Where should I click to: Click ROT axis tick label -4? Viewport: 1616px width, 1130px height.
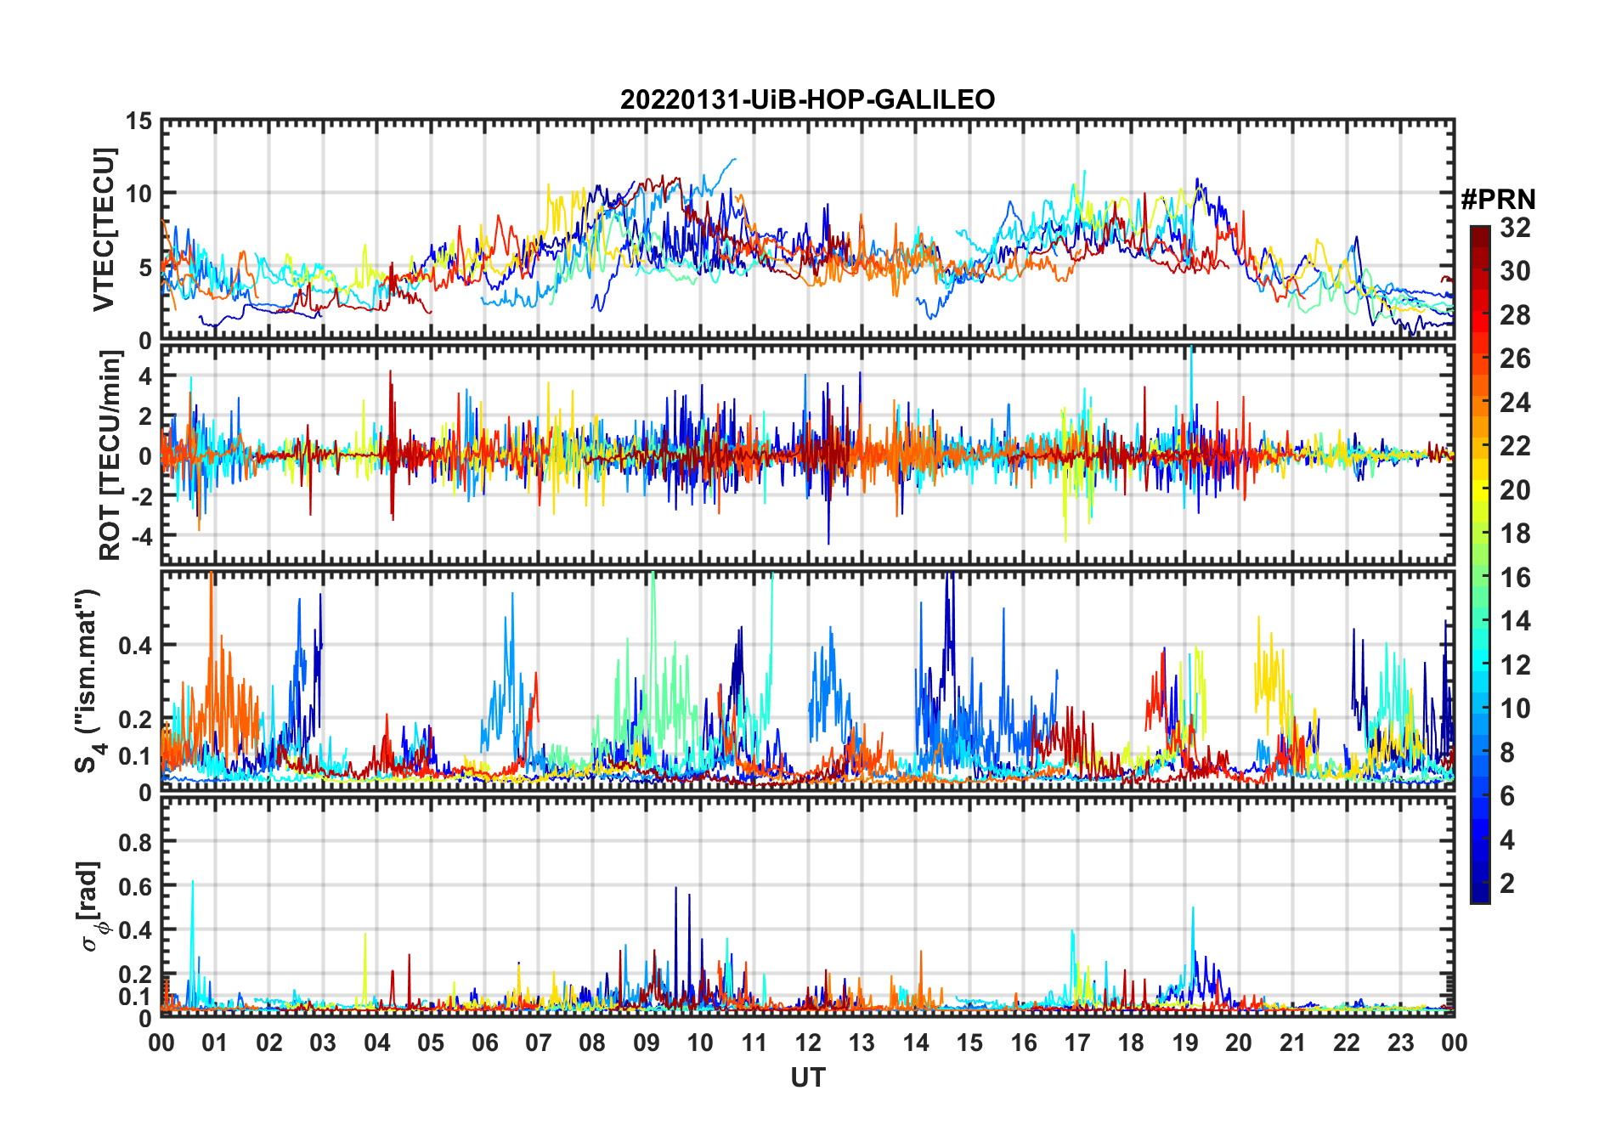(x=141, y=537)
